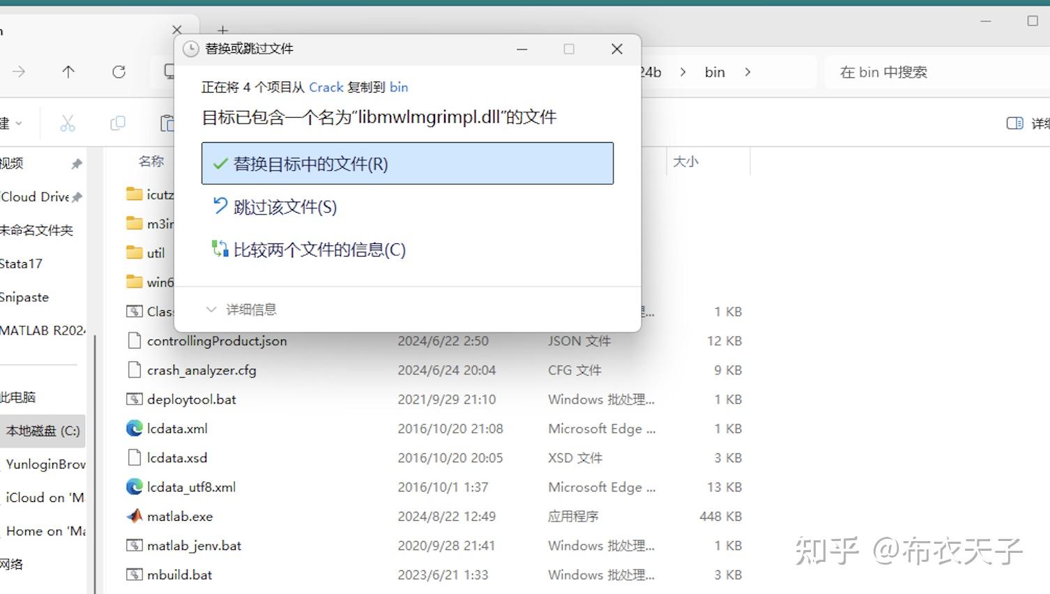1050x594 pixels.
Task: Unpin 视频 from the sidebar
Action: pos(77,163)
